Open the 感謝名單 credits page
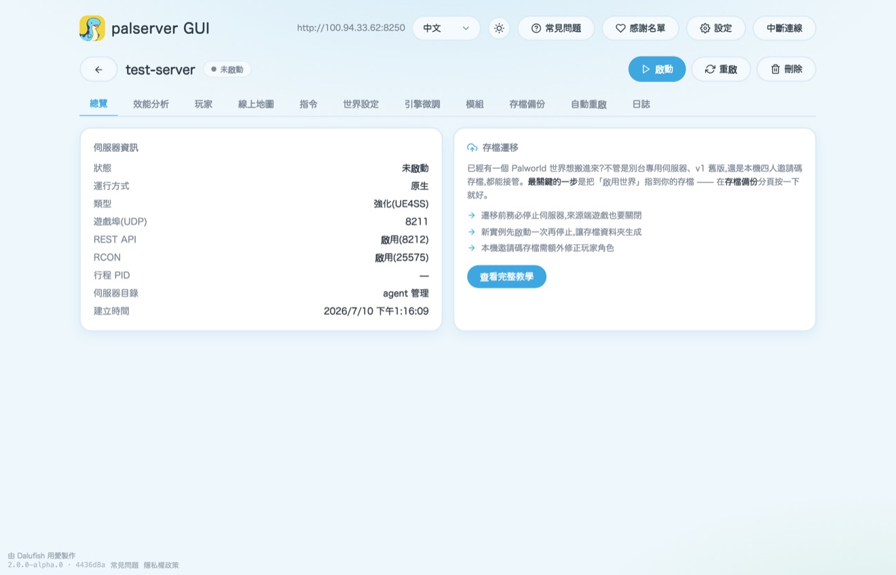The image size is (896, 575). coord(640,28)
